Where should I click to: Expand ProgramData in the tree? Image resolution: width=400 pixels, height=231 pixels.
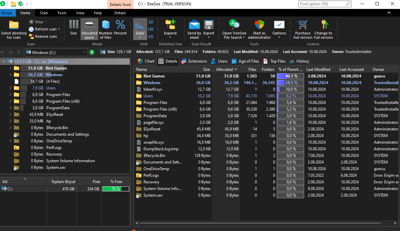(10, 108)
